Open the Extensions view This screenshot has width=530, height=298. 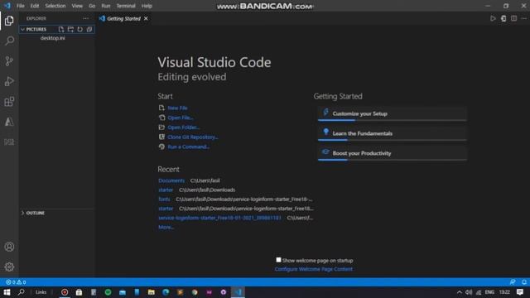[x=9, y=102]
